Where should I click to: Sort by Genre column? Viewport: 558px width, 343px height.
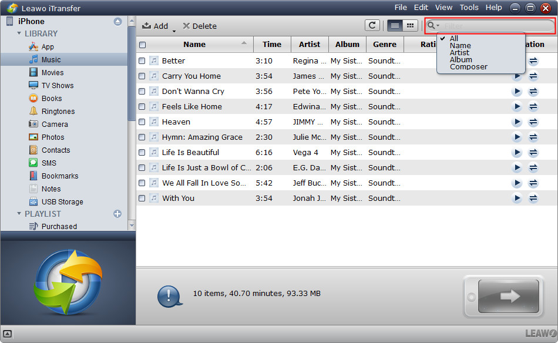point(385,45)
